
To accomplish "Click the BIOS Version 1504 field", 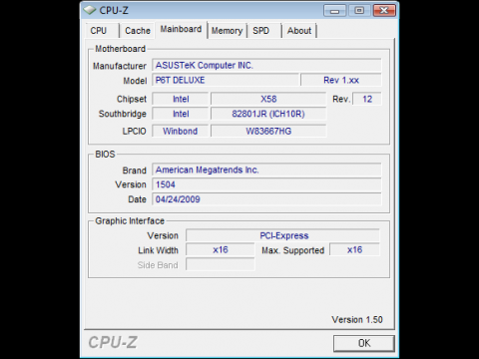I will [266, 184].
